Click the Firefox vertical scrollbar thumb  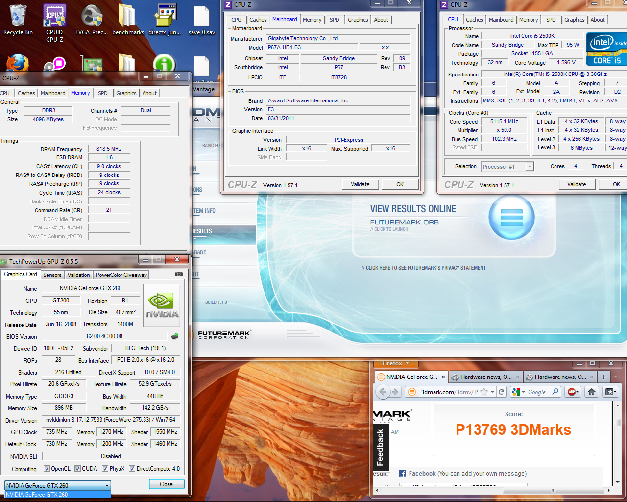click(617, 422)
